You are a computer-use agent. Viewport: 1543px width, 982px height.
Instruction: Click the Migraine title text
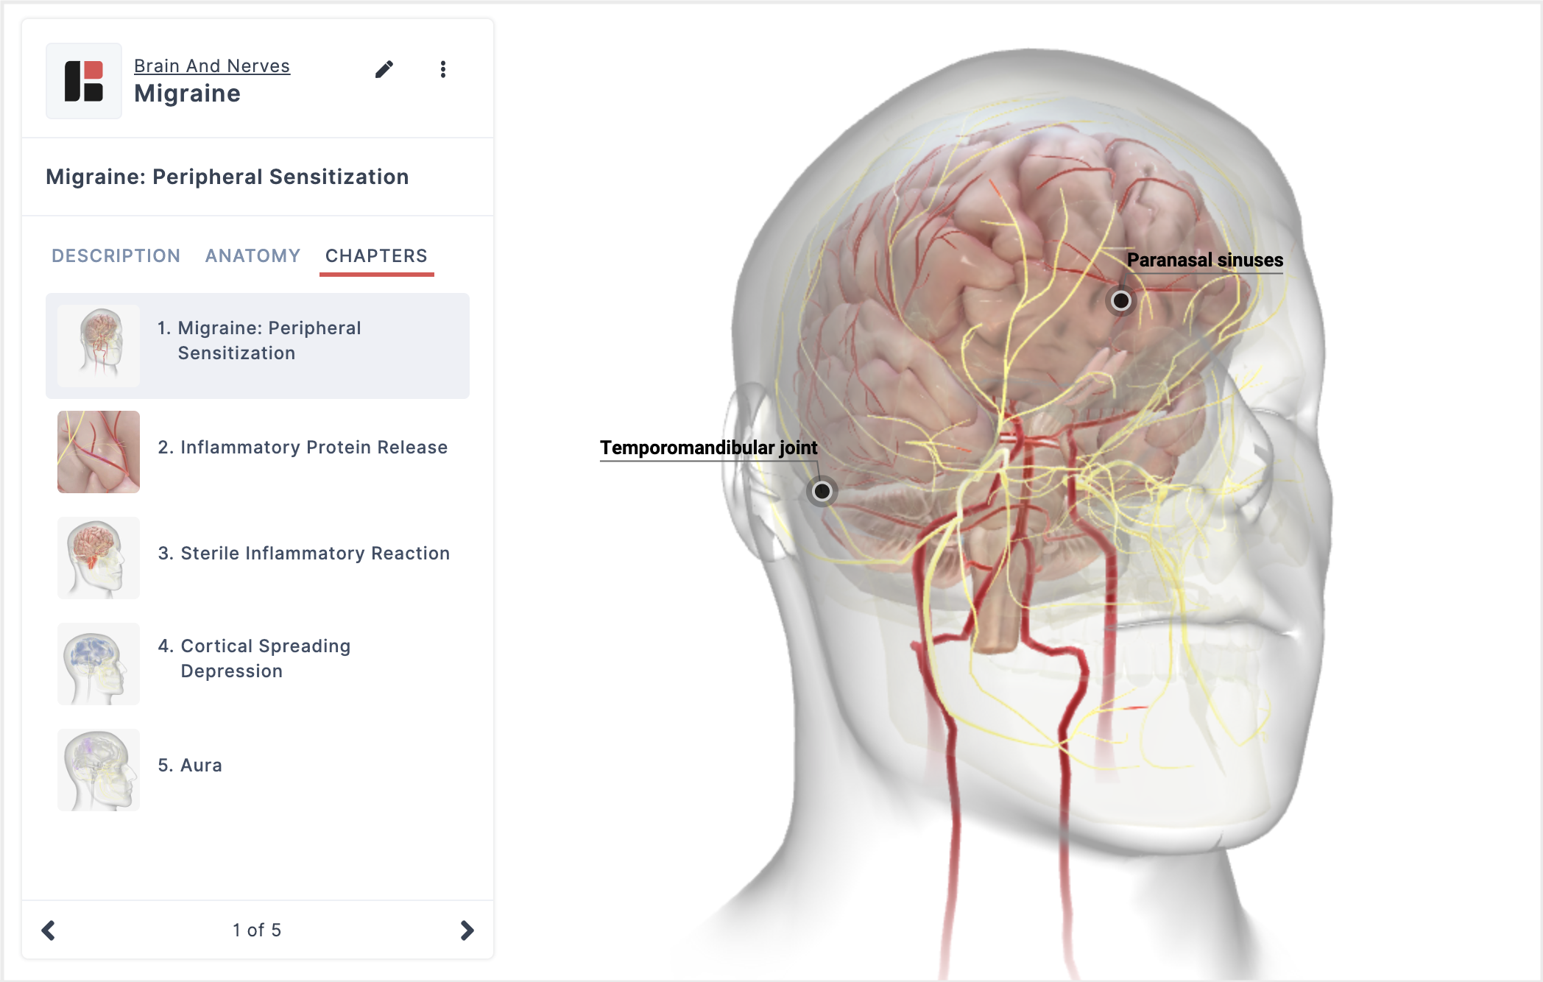tap(187, 93)
